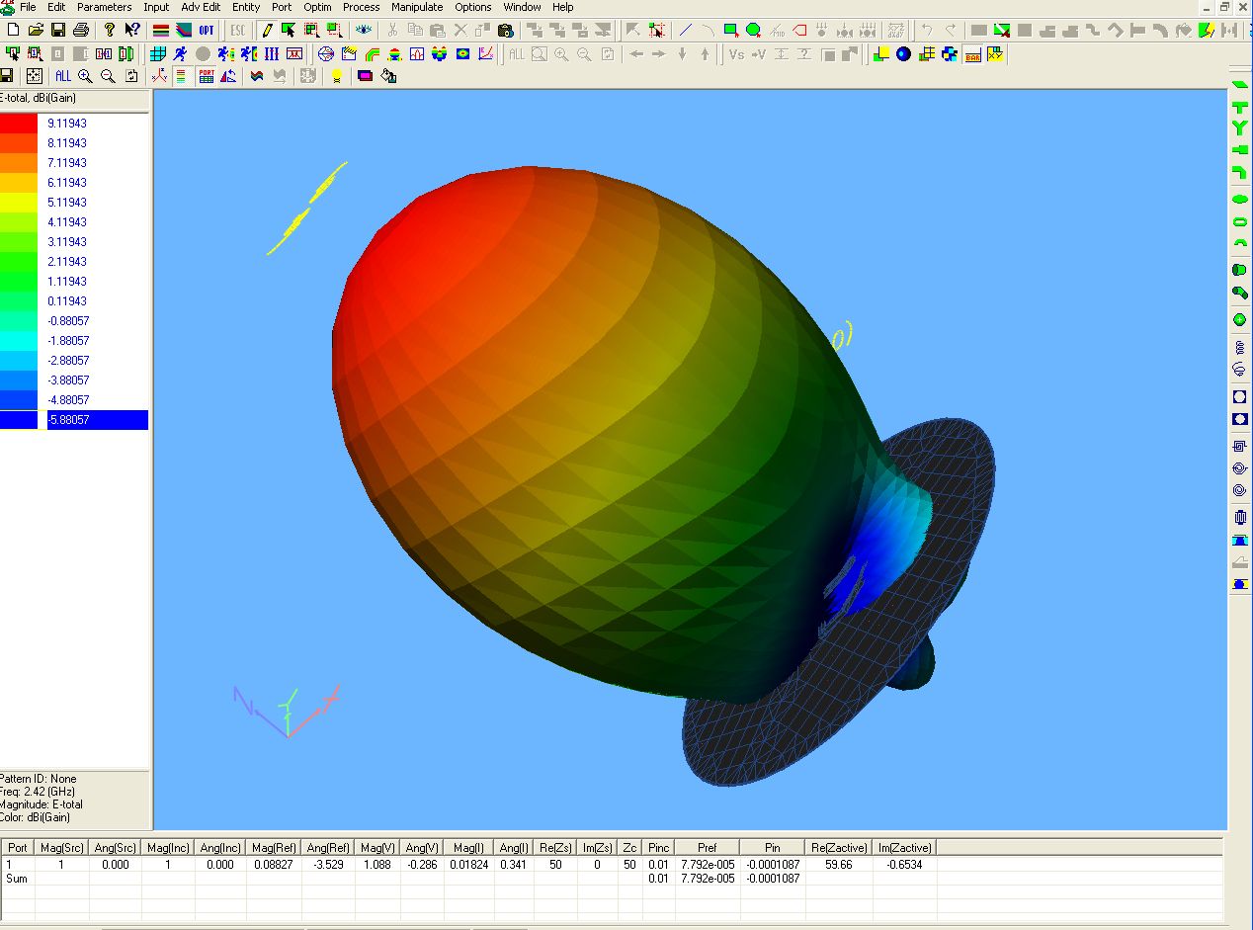Click the yellow light bulb icon
Viewport: 1253px width, 930px height.
tap(336, 76)
